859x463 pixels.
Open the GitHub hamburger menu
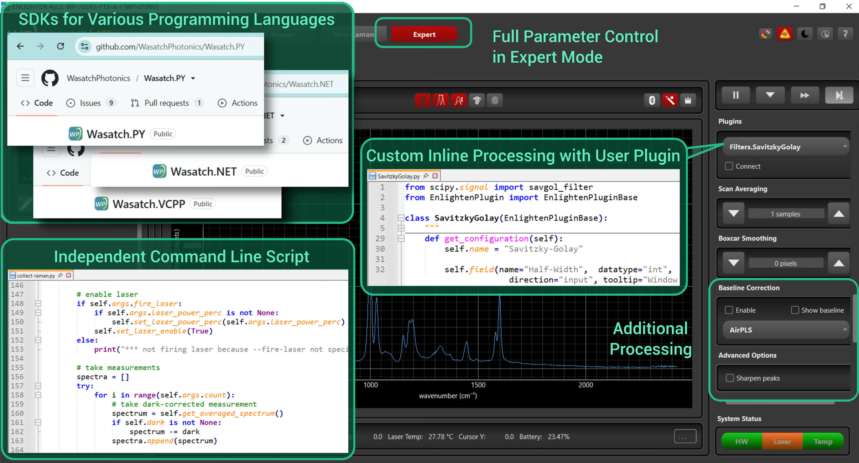[x=25, y=78]
